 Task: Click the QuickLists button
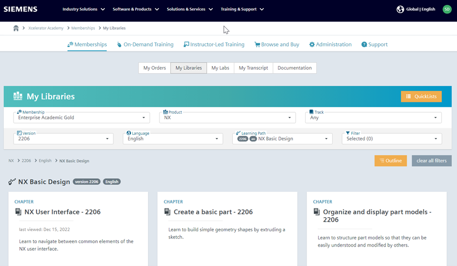point(421,96)
